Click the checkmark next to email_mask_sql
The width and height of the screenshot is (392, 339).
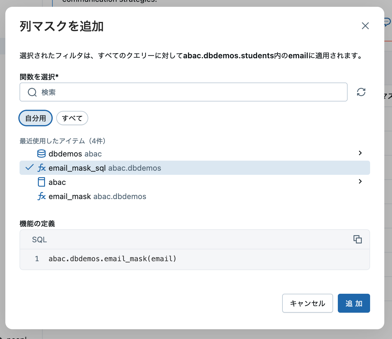click(x=29, y=167)
